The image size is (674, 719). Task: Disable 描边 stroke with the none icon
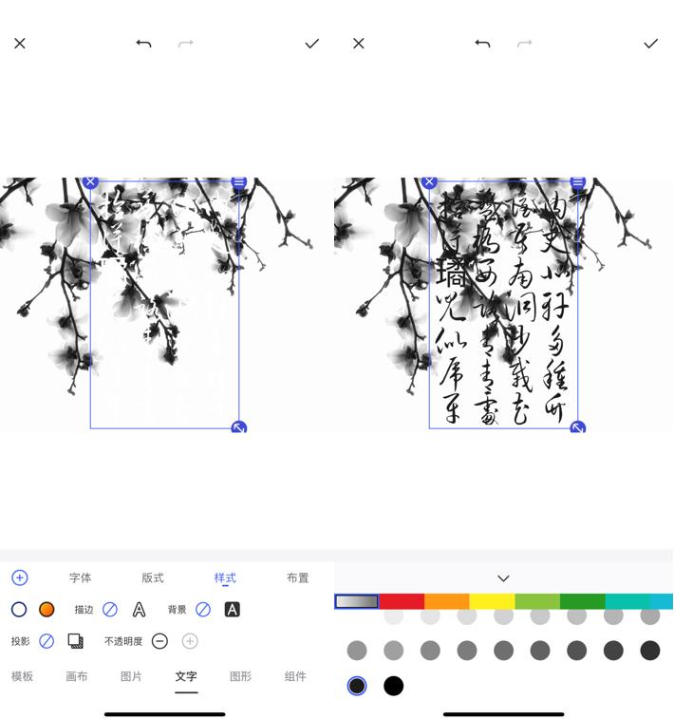pyautogui.click(x=110, y=610)
